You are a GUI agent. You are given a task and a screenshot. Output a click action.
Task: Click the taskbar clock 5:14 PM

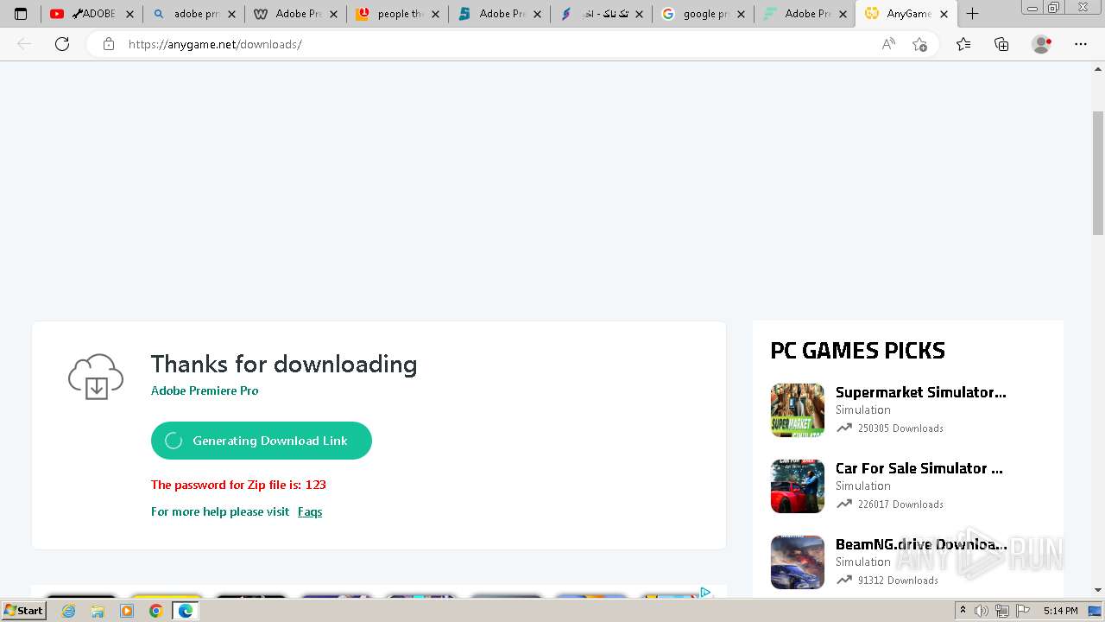[x=1060, y=611]
